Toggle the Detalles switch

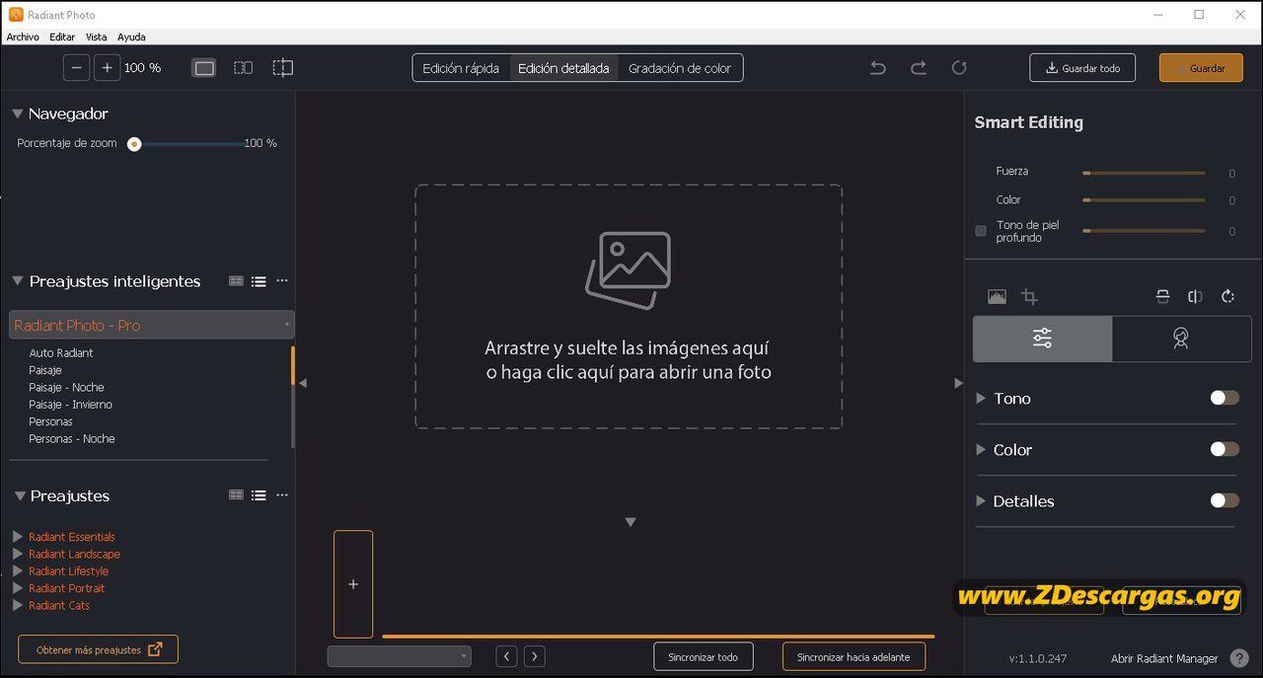pyautogui.click(x=1225, y=500)
